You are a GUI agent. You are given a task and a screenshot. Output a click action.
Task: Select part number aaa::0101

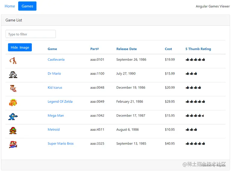[97, 60]
